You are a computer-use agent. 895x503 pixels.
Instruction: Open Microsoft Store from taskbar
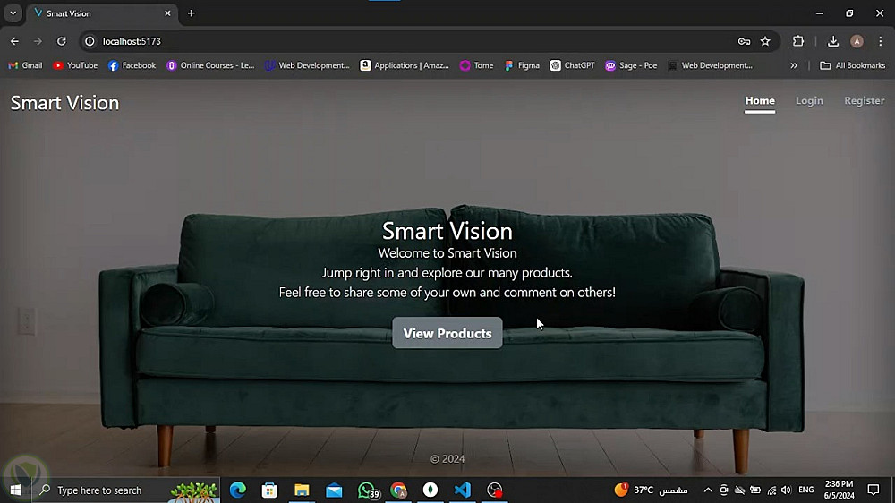tap(269, 490)
